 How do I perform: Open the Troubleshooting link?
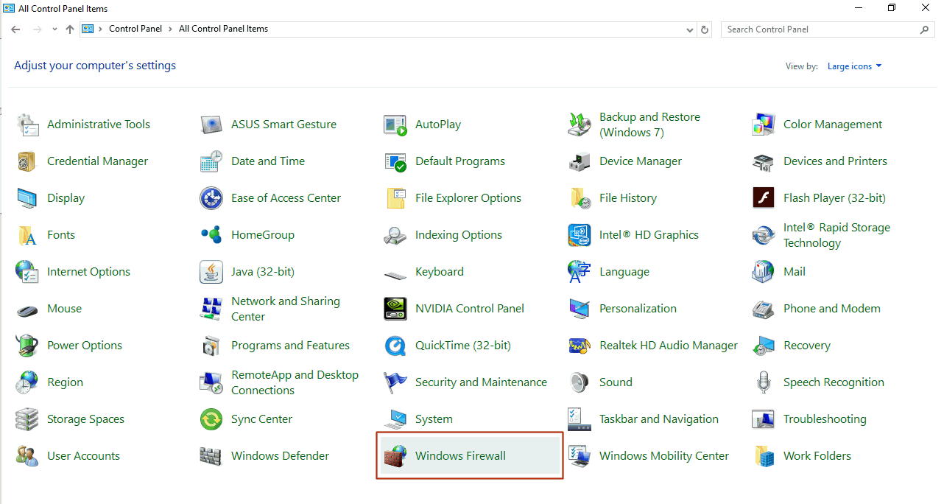(x=825, y=419)
